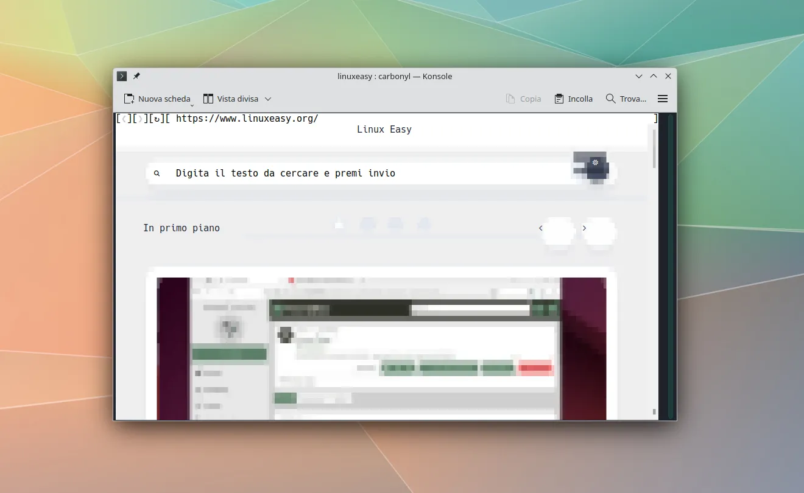Go to previous featured item with left chevron

tap(540, 228)
